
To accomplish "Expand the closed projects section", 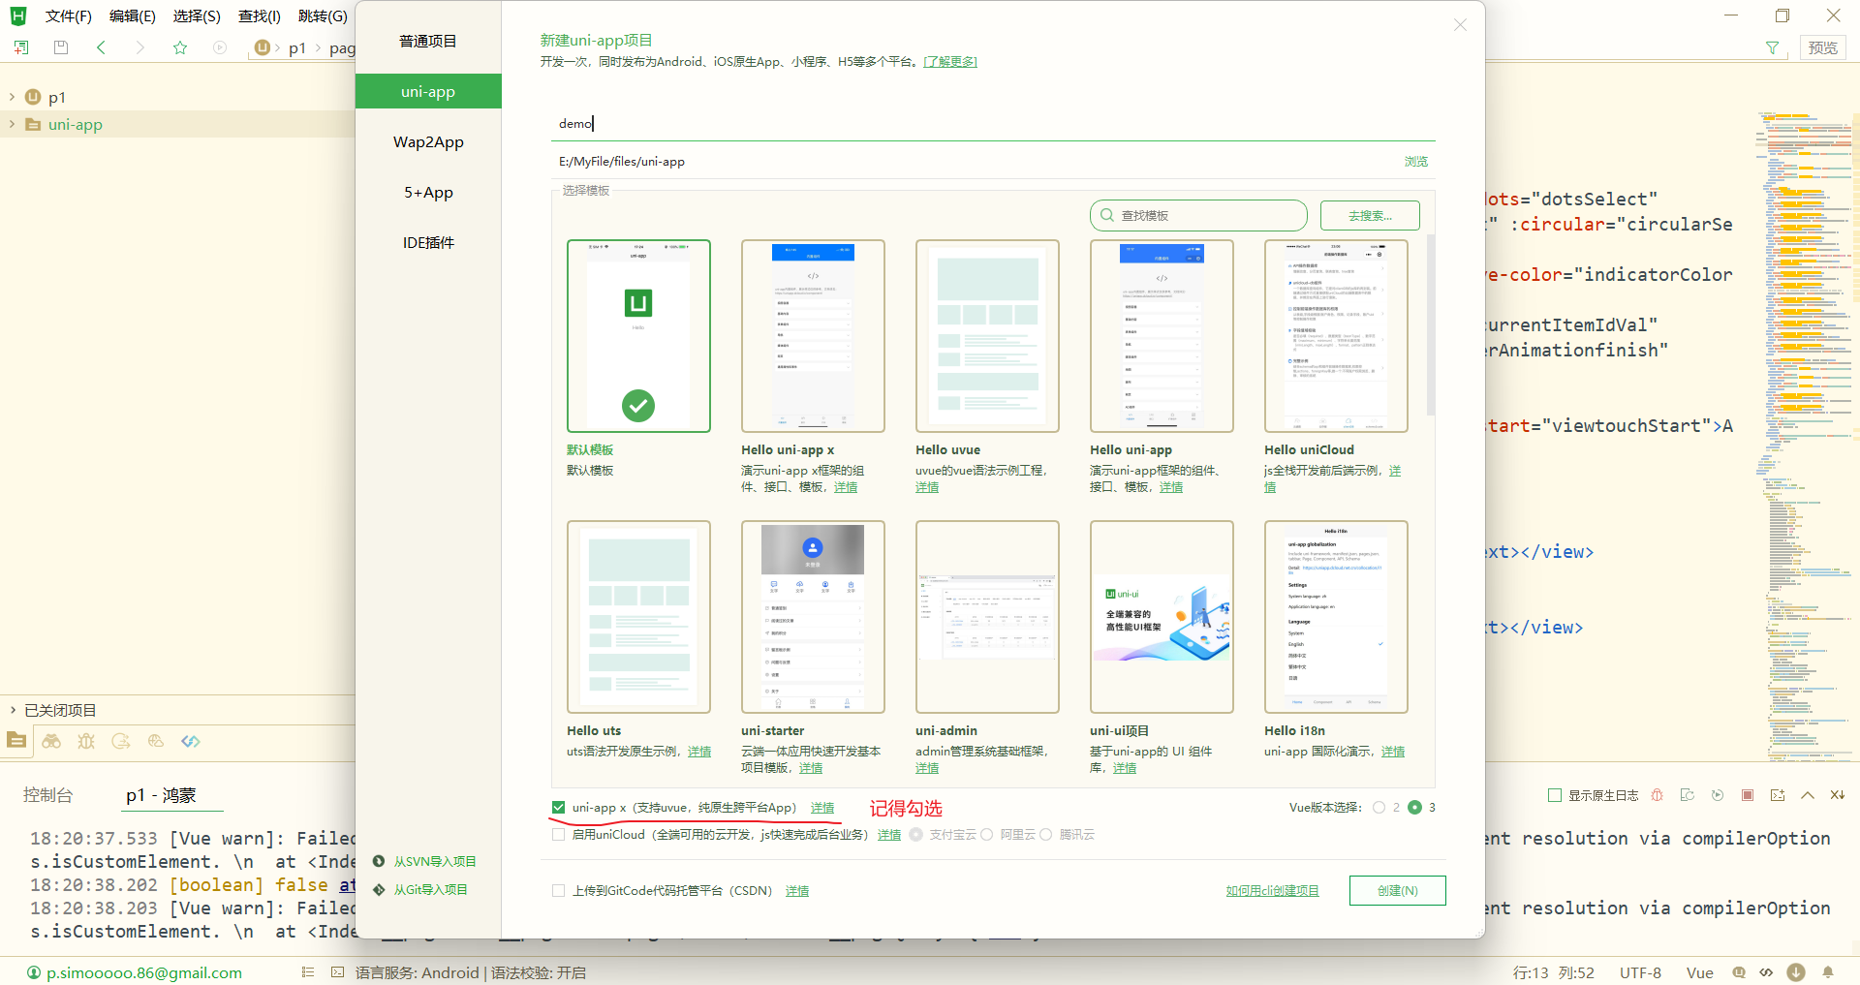I will [12, 710].
